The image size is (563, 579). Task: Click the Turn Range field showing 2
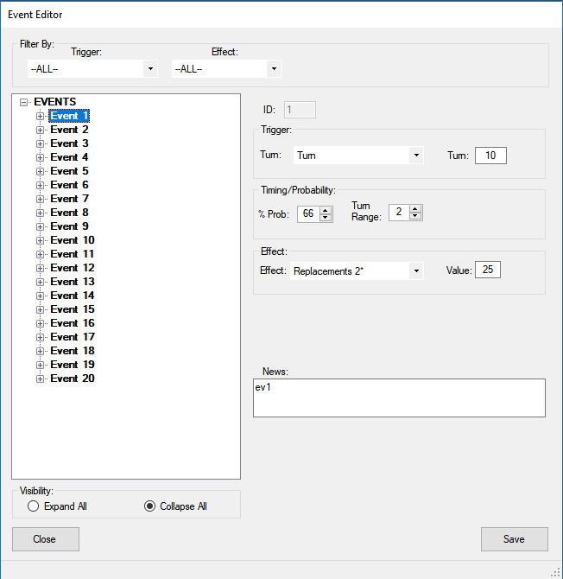coord(399,213)
